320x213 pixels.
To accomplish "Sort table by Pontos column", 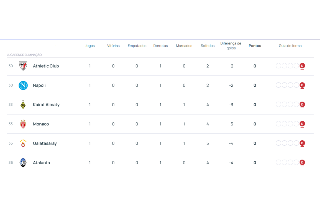I will pos(255,46).
